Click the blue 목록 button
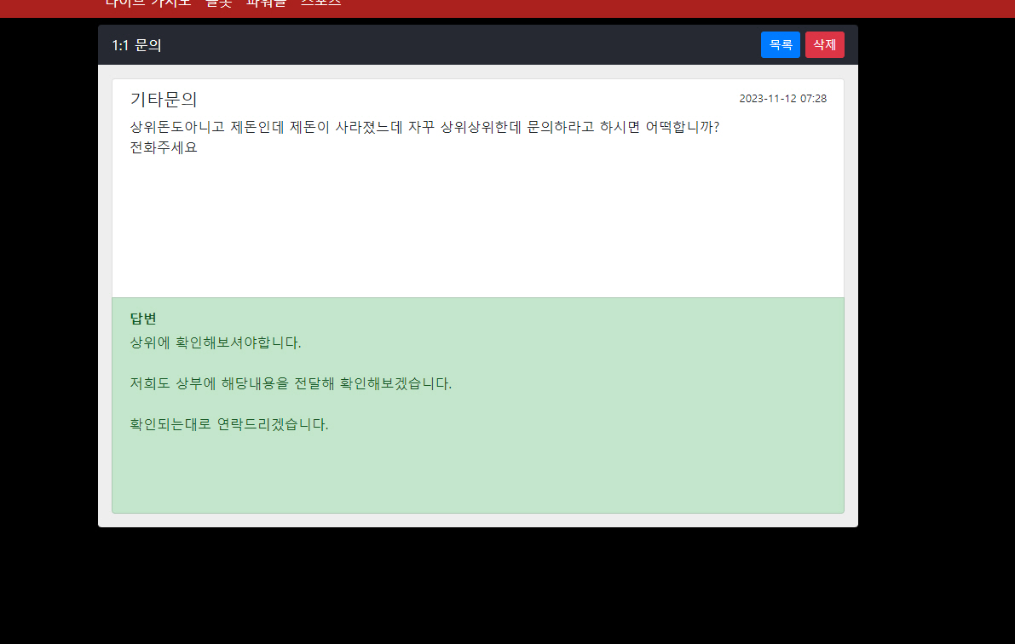1015x644 pixels. point(780,44)
